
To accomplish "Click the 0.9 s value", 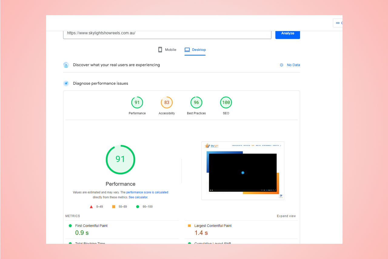I will pyautogui.click(x=82, y=233).
